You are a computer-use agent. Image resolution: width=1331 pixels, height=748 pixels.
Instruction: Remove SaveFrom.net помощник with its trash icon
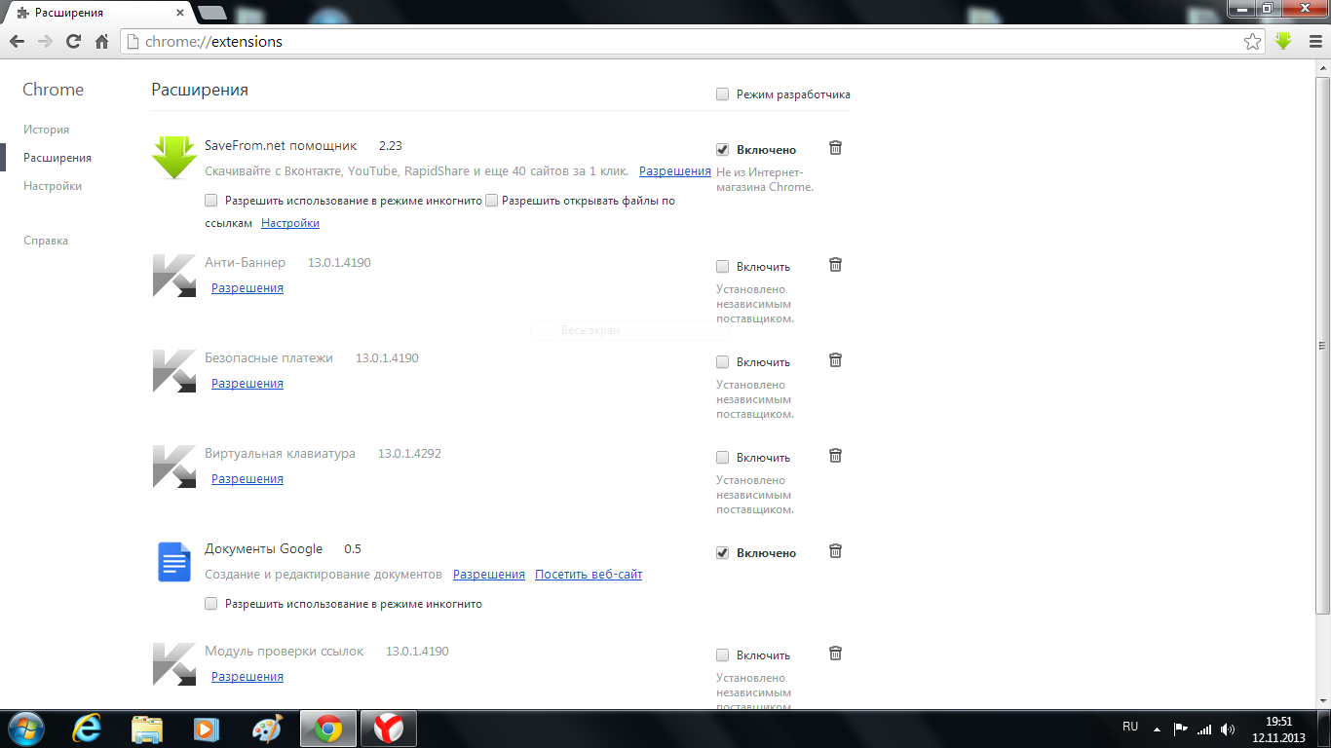[x=835, y=148]
